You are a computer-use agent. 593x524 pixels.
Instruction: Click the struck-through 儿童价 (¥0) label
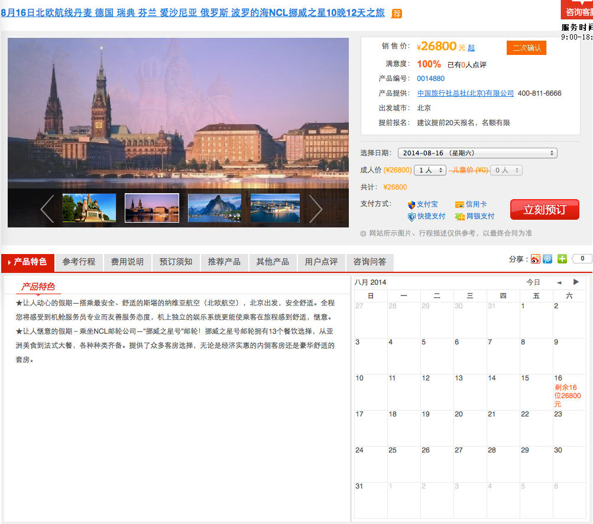(469, 170)
